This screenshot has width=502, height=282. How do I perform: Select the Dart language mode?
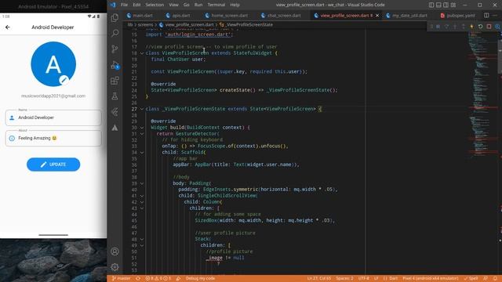click(394, 279)
